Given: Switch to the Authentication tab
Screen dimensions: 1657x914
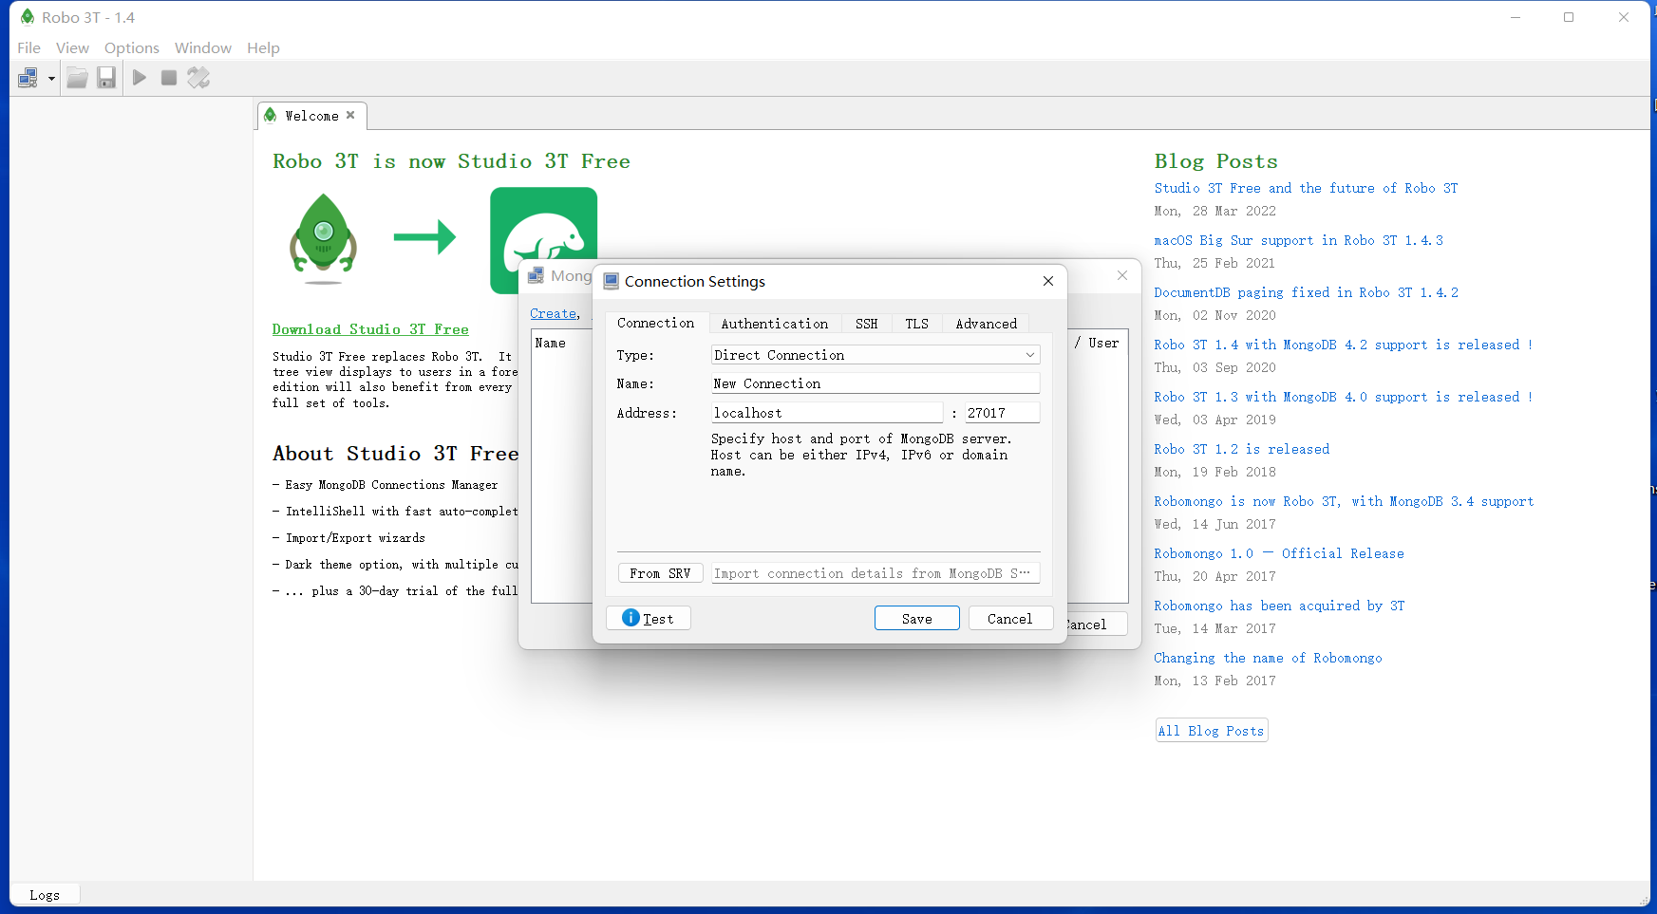Looking at the screenshot, I should [x=775, y=324].
